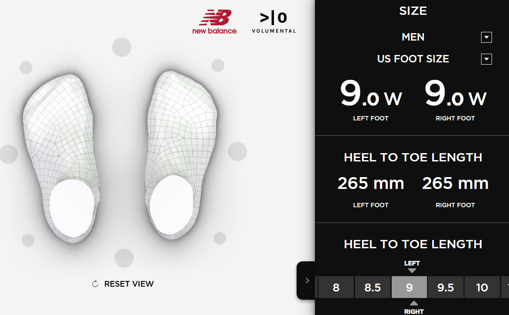
Task: Open the MEN gender dropdown arrow
Action: tap(486, 38)
